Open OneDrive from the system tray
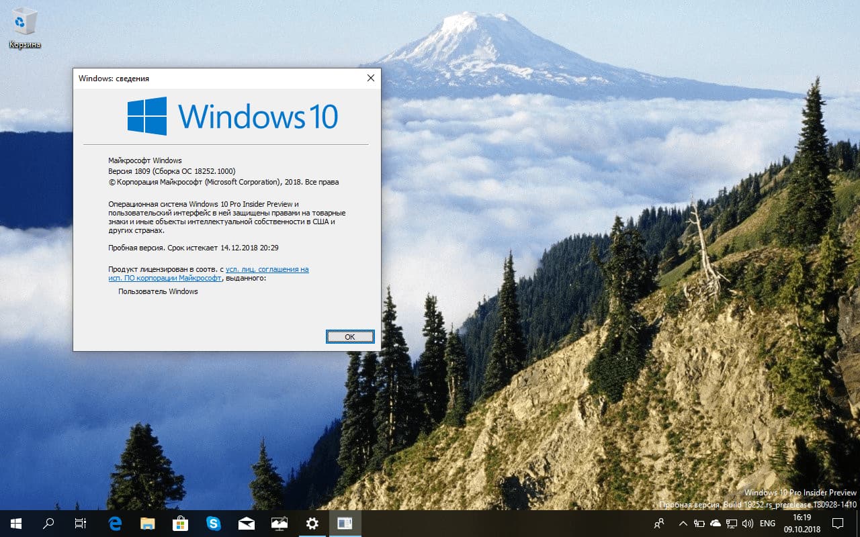 point(716,524)
